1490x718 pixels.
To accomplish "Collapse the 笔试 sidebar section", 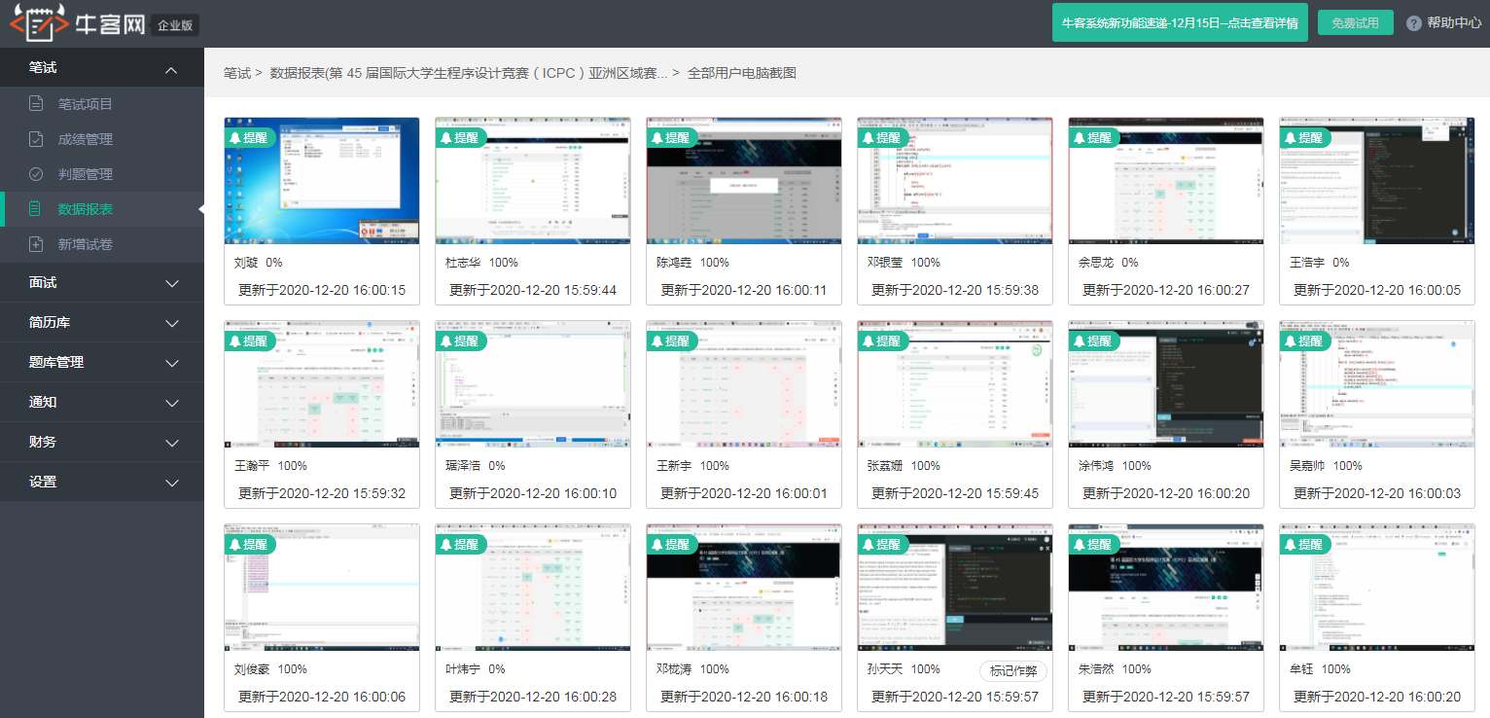I will tap(171, 69).
